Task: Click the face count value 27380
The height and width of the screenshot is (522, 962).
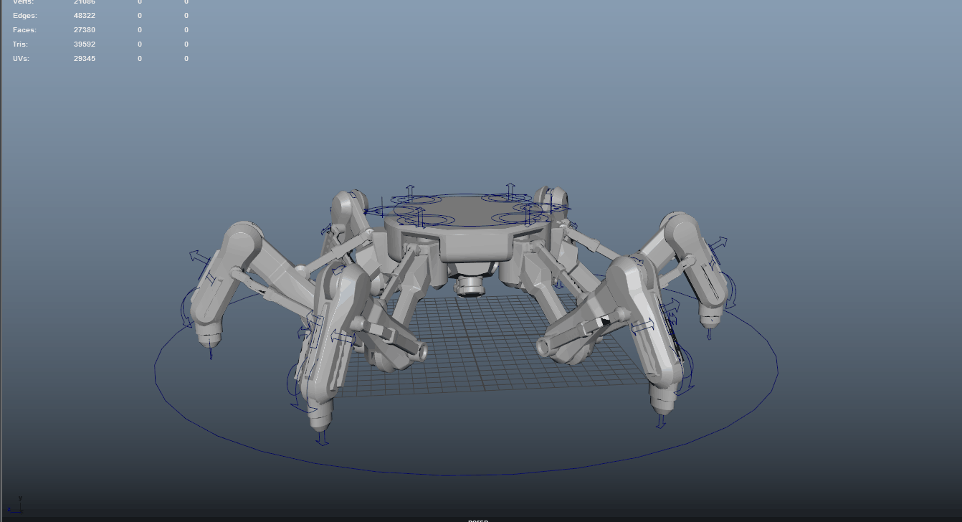Action: click(x=85, y=30)
